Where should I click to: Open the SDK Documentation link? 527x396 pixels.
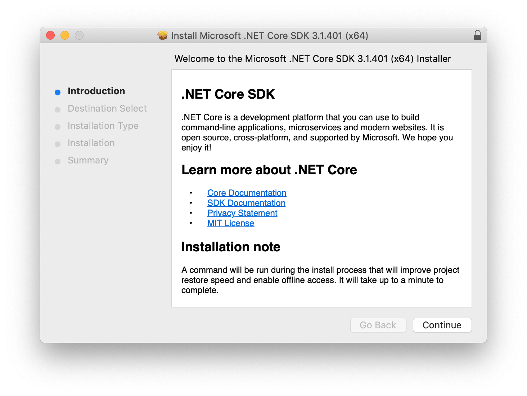pyautogui.click(x=246, y=203)
